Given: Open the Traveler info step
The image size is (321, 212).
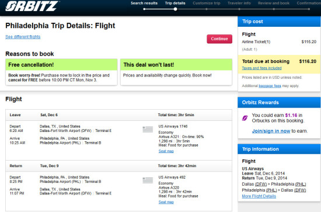Looking at the screenshot, I should click(x=239, y=4).
